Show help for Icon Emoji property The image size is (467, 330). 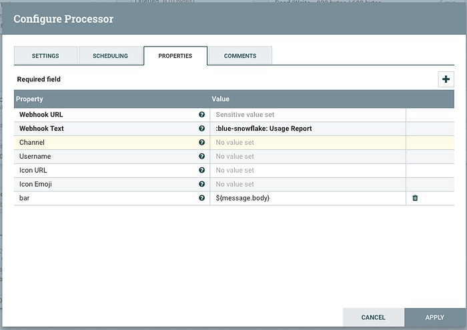[201, 184]
